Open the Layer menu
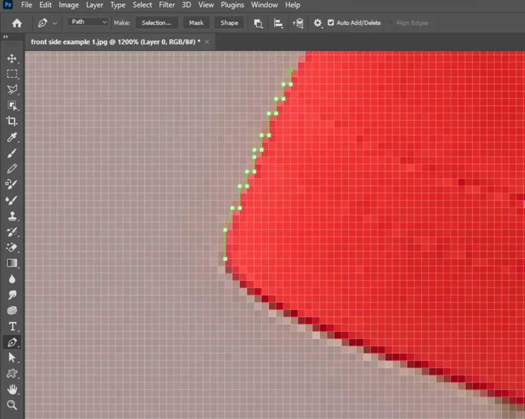 [94, 5]
